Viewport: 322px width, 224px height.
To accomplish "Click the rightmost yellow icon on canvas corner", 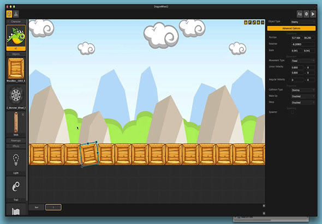I will pyautogui.click(x=263, y=22).
